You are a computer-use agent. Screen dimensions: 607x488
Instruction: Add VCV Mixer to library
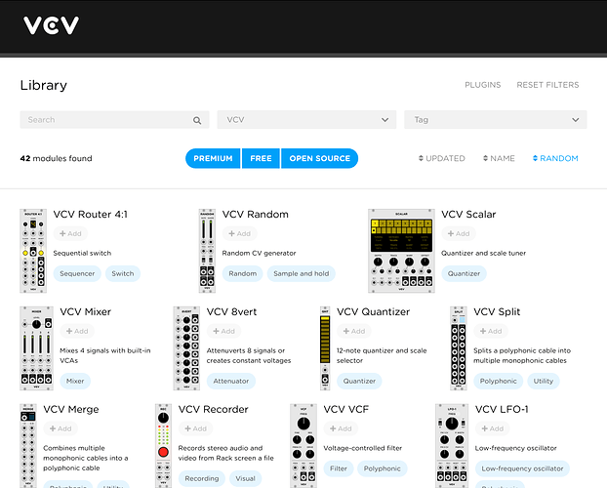[77, 331]
